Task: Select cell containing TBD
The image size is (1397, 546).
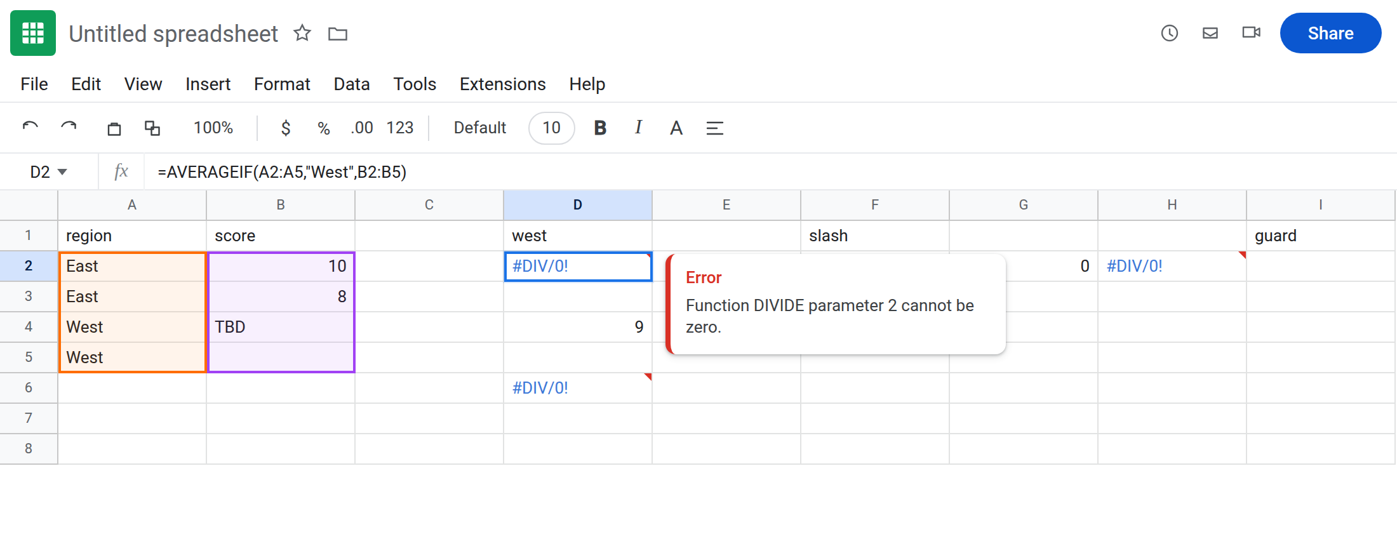Action: 281,327
